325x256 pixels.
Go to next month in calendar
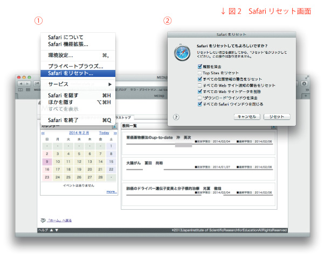click(113, 133)
